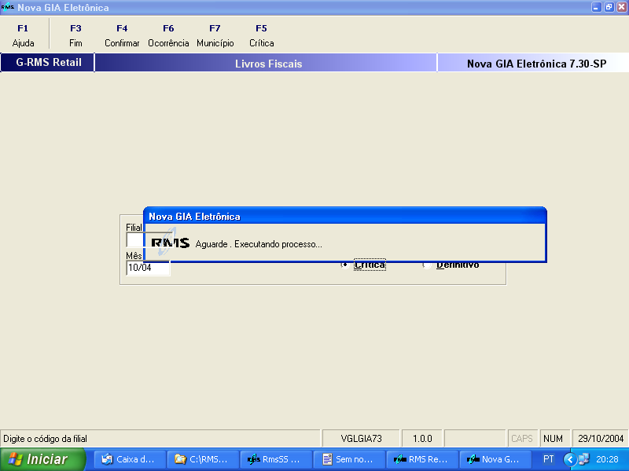The width and height of the screenshot is (629, 471).
Task: Click CAPS indicator in status bar
Action: 522,439
